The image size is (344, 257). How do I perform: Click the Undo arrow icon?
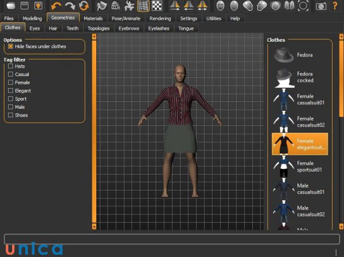tap(56, 6)
